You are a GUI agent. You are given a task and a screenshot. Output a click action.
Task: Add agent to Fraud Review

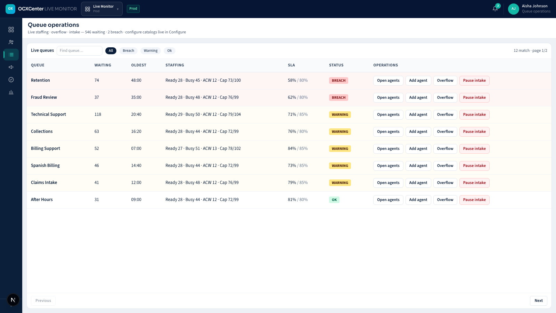(x=418, y=98)
